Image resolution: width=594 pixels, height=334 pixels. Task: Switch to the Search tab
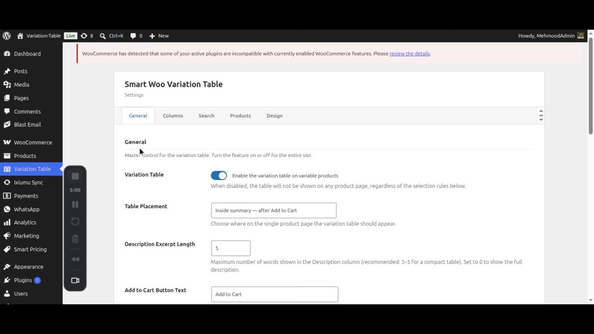click(x=207, y=116)
